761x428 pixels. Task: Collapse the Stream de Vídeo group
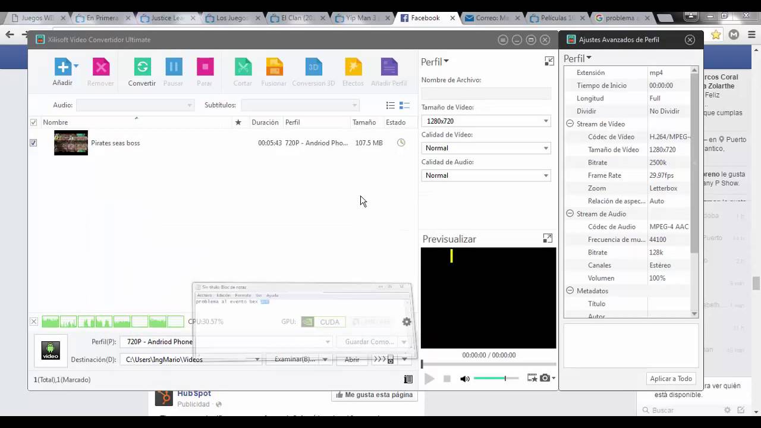(570, 124)
